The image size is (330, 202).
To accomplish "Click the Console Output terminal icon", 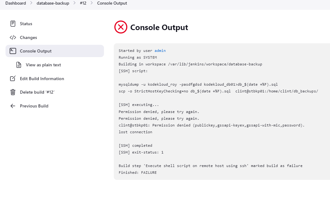I will pyautogui.click(x=13, y=51).
